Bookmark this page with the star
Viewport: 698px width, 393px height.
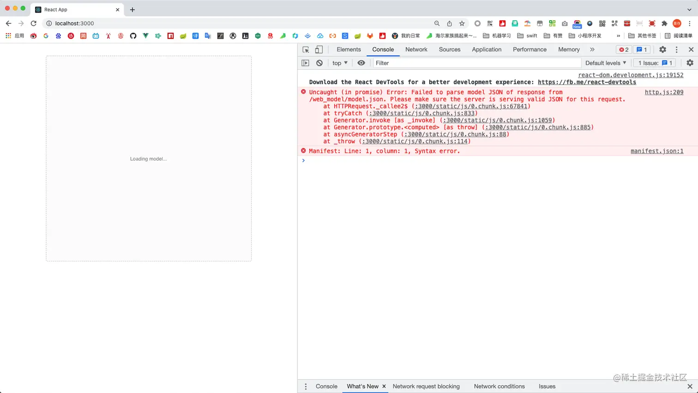click(462, 23)
